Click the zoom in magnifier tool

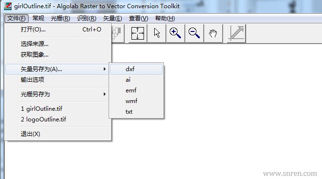[x=176, y=33]
